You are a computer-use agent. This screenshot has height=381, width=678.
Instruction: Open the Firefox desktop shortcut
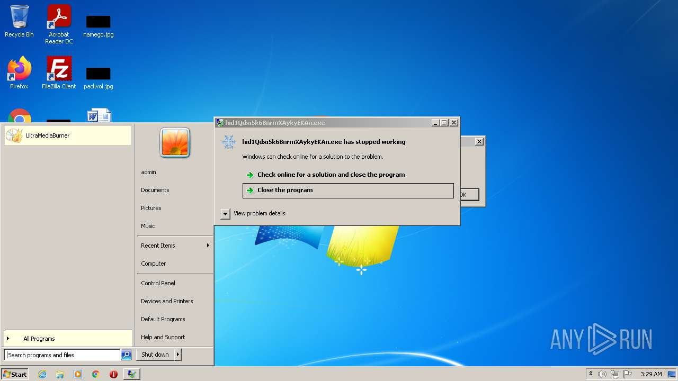19,73
